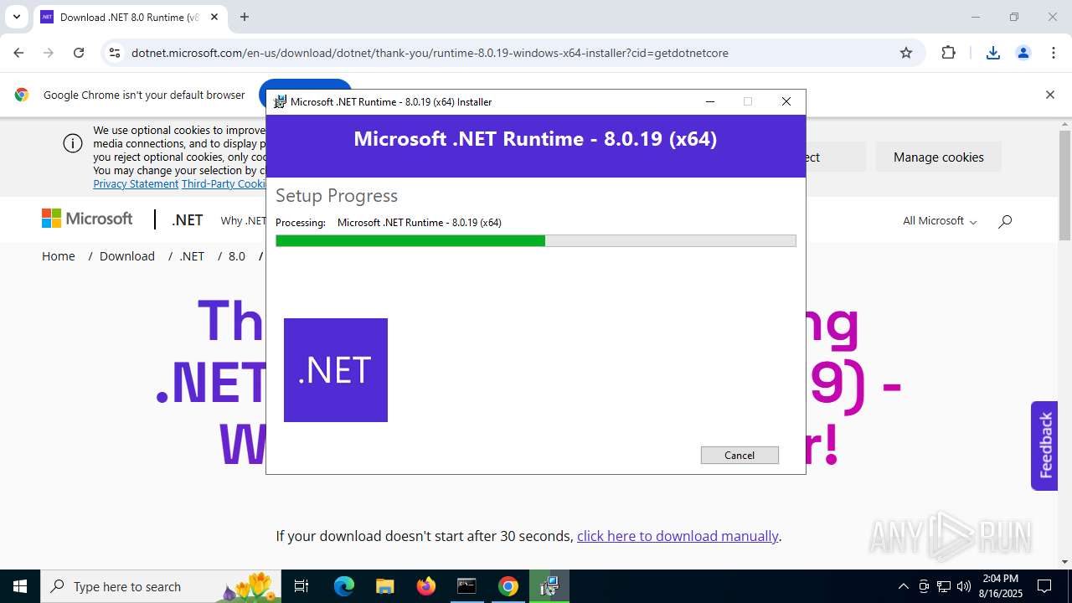Open volume control in system tray
The width and height of the screenshot is (1072, 603).
tap(964, 586)
